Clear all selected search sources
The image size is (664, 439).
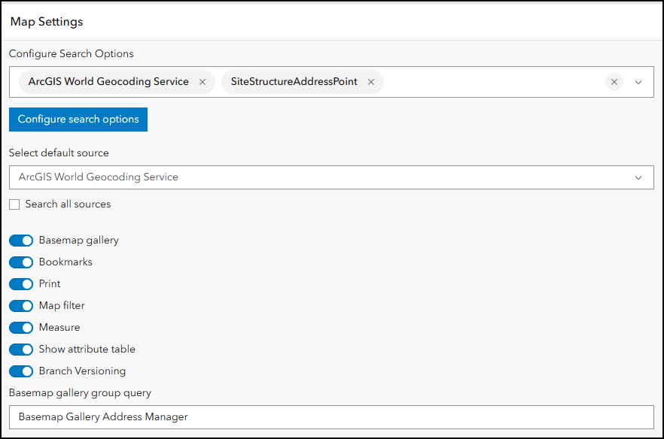click(614, 82)
